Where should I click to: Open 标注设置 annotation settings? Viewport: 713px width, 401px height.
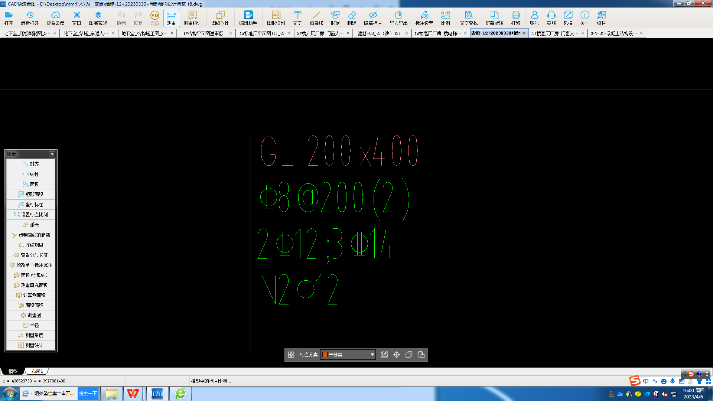424,18
